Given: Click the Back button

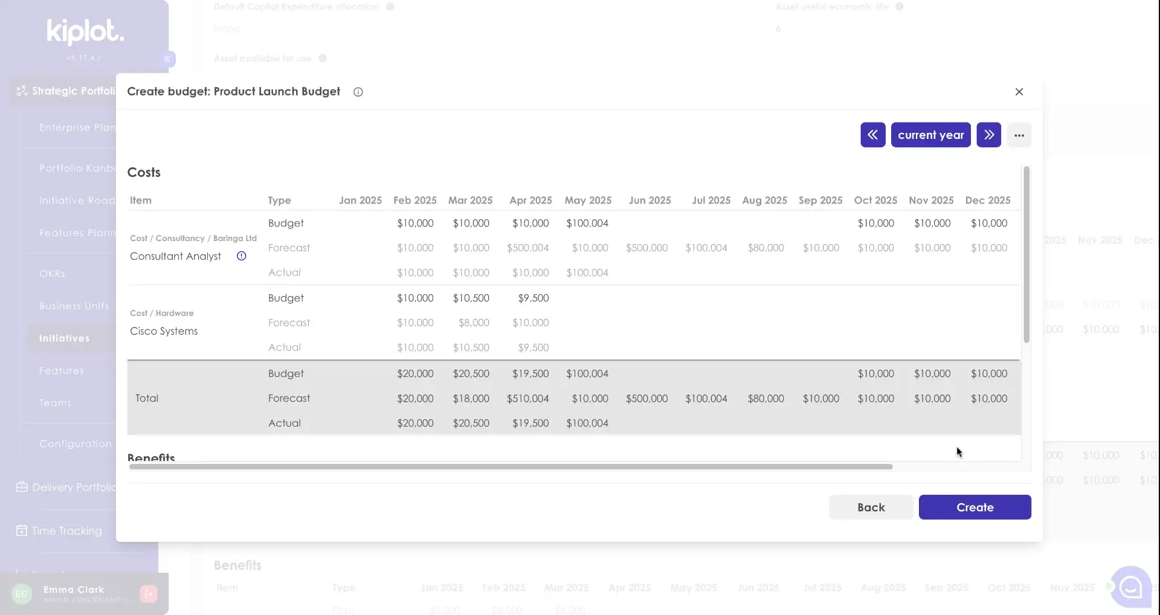Looking at the screenshot, I should [871, 507].
